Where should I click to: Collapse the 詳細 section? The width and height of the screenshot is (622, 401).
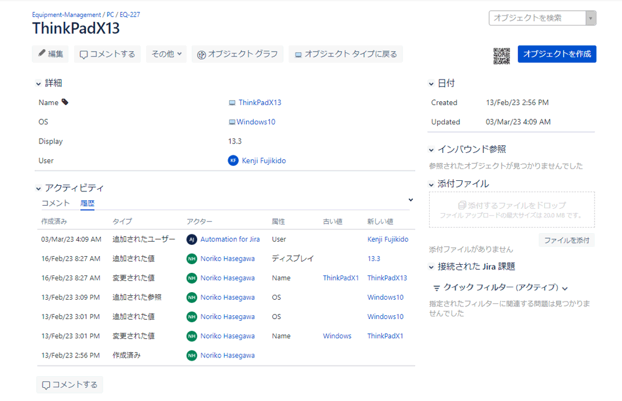(39, 84)
